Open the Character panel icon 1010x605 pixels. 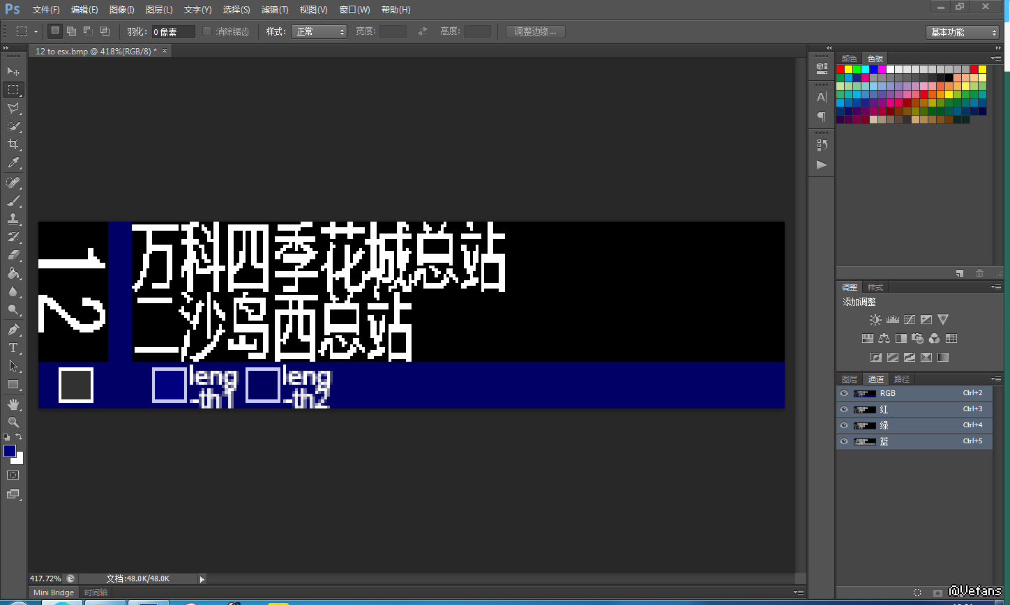(822, 97)
